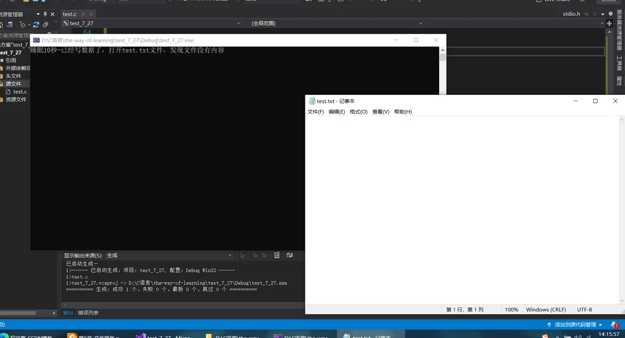Open the 显示输出来源 dropdown set to 生成
The width and height of the screenshot is (625, 338).
click(169, 255)
